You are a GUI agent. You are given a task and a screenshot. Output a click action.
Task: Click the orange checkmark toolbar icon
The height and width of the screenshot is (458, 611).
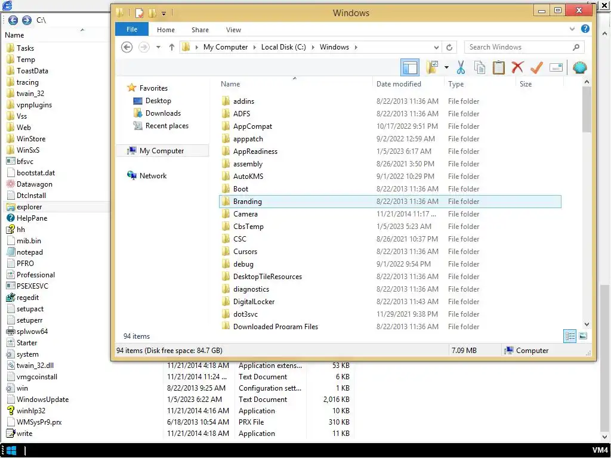536,67
